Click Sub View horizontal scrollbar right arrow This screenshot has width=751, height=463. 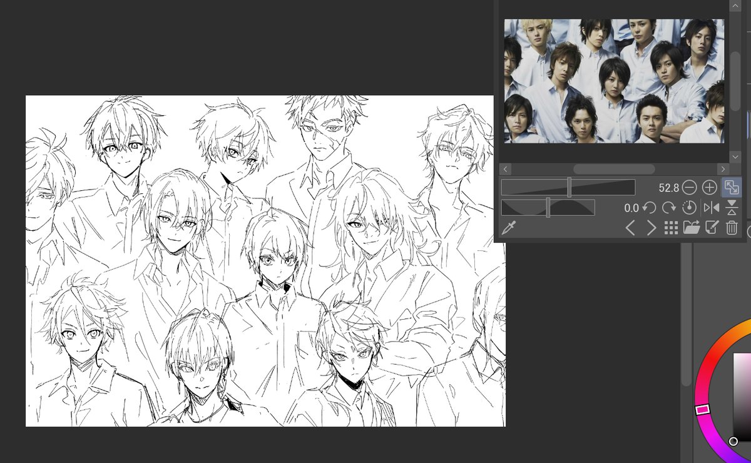point(723,169)
